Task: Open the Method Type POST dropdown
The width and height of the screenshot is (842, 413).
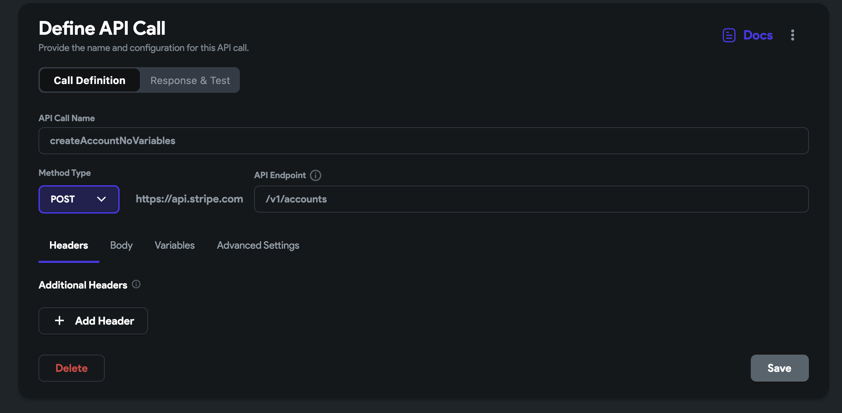Action: tap(79, 199)
